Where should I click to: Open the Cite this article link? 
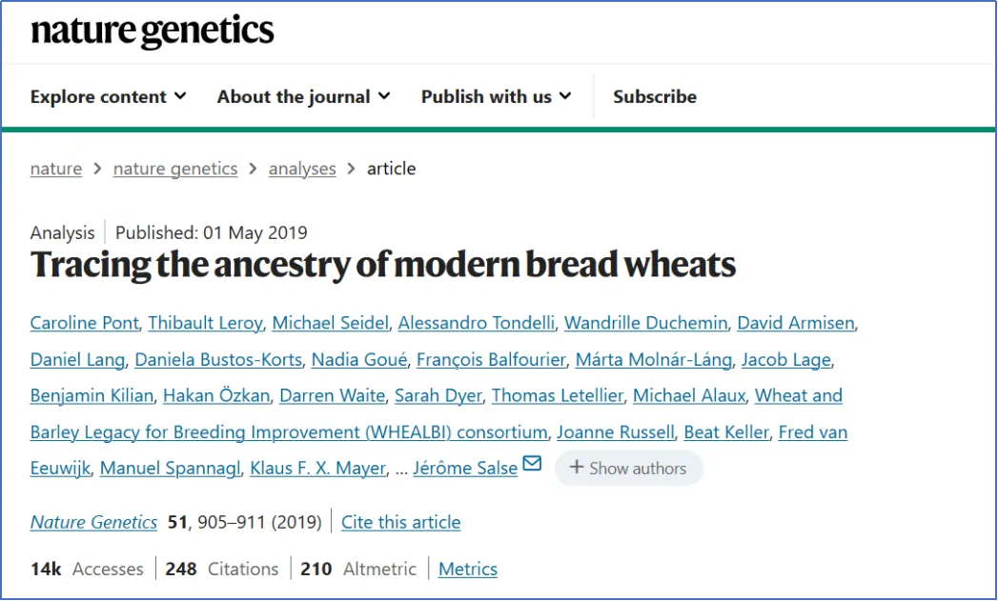[400, 522]
